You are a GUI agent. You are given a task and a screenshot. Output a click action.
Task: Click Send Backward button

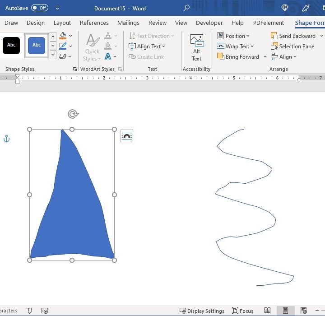pyautogui.click(x=293, y=36)
